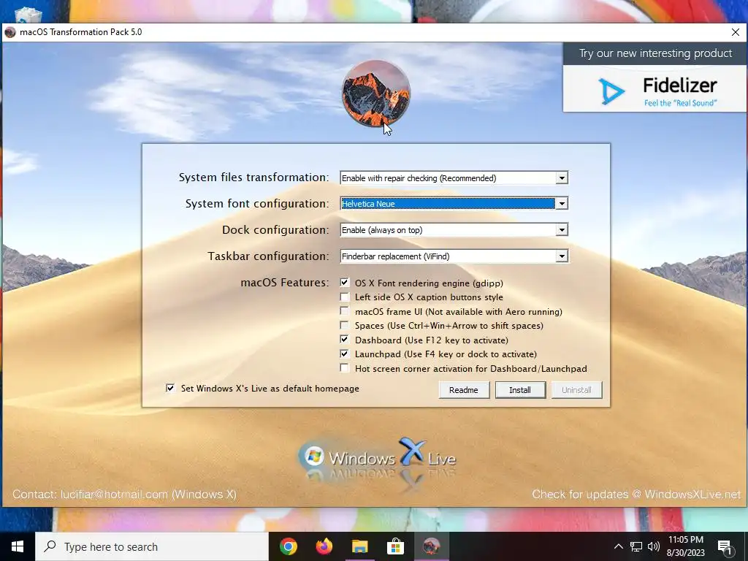Click the Fidelizer play-arrow logo
This screenshot has height=561, width=748.
point(611,91)
